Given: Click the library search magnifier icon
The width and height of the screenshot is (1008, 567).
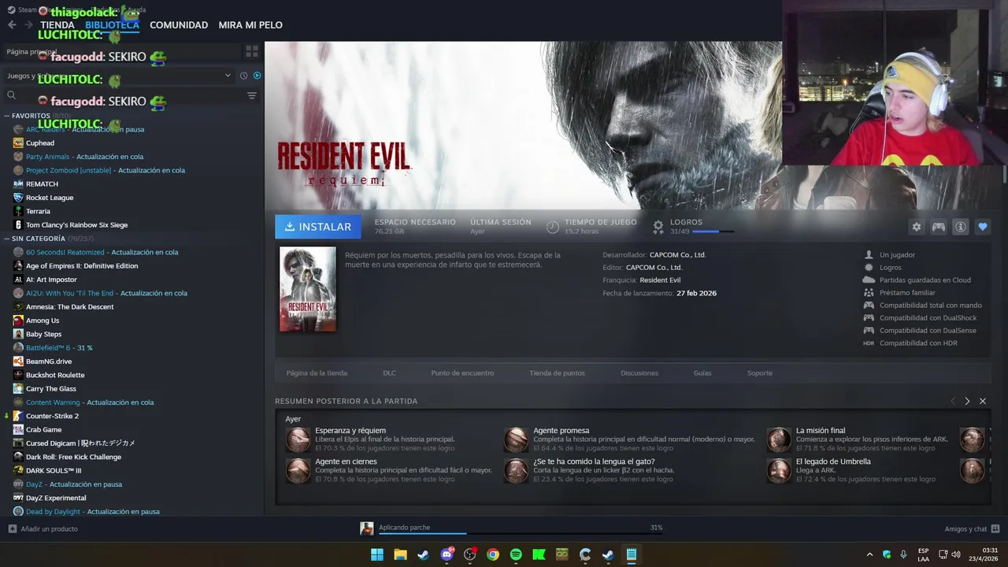Looking at the screenshot, I should coord(11,95).
